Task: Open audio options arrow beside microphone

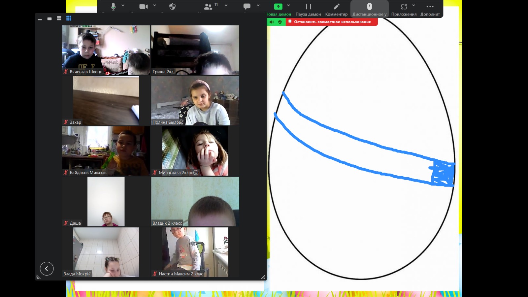Action: [123, 5]
